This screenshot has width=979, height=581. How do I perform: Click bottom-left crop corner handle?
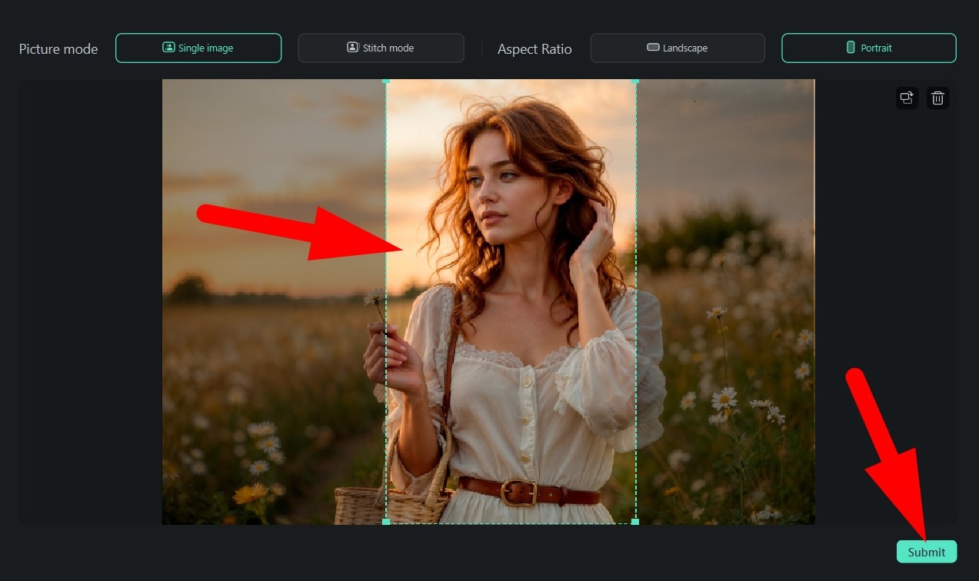pos(386,522)
